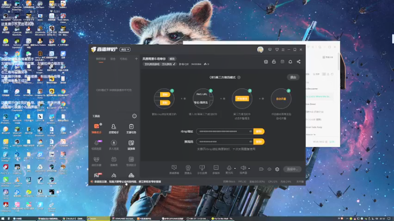Open the second toolbox icon with person silhouette
This screenshot has width=394, height=221.
click(x=114, y=128)
